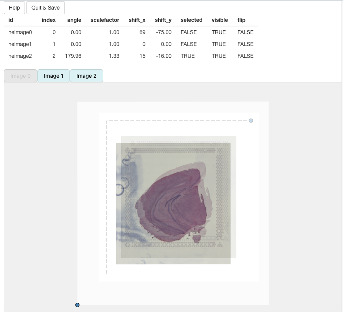Switch to the Image 1 tab

pyautogui.click(x=53, y=76)
